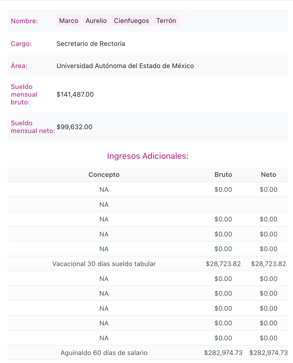Image resolution: width=293 pixels, height=363 pixels.
Task: Select the "Secretario de Rectoría" text
Action: (91, 44)
